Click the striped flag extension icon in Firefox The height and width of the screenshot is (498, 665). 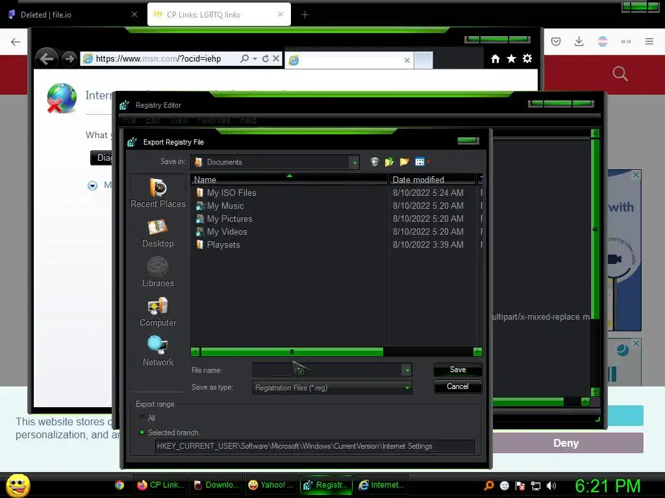tap(603, 41)
